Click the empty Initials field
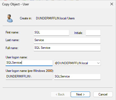Screen dimensions: 116x100 [x=93, y=33]
